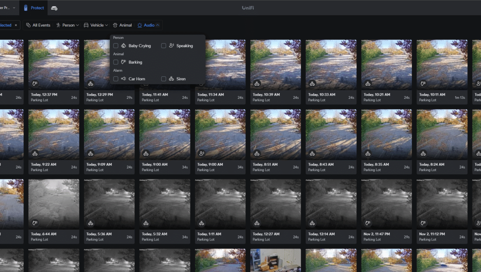Click the "Today, 11:41 AM" timestamp
The height and width of the screenshot is (272, 481).
point(155,94)
